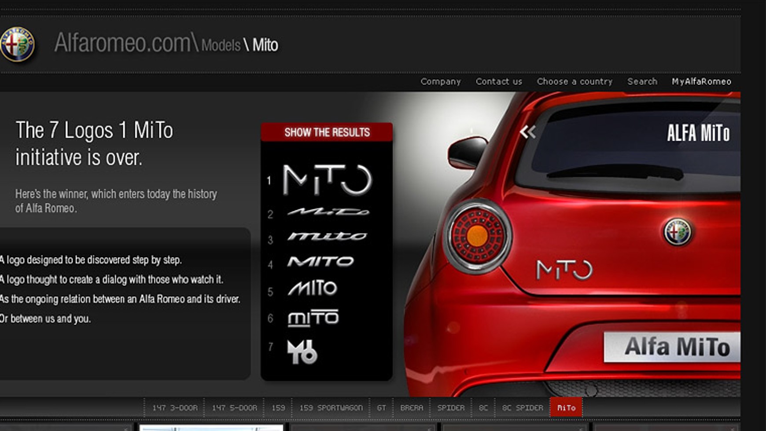Choose the slanted MiTo logo number 5
This screenshot has height=431, width=766.
pyautogui.click(x=312, y=289)
